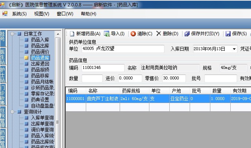
Task: Click the node icon beside 查询统计
Action: point(19,112)
